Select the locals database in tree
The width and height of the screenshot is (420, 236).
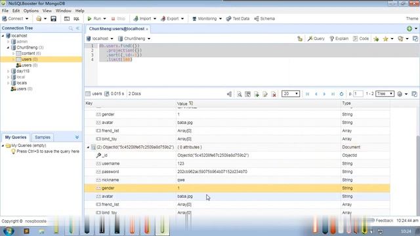[22, 83]
